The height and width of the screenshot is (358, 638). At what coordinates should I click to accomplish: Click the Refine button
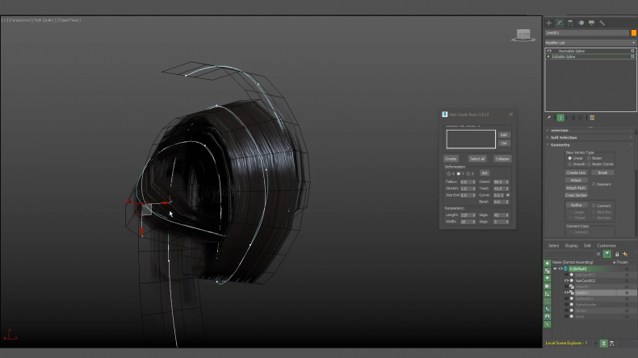[576, 206]
